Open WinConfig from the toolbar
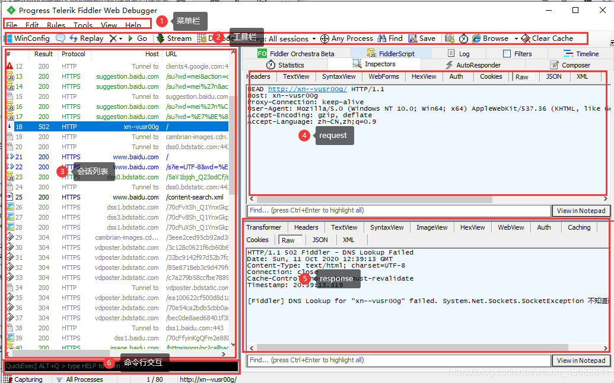 pos(27,38)
